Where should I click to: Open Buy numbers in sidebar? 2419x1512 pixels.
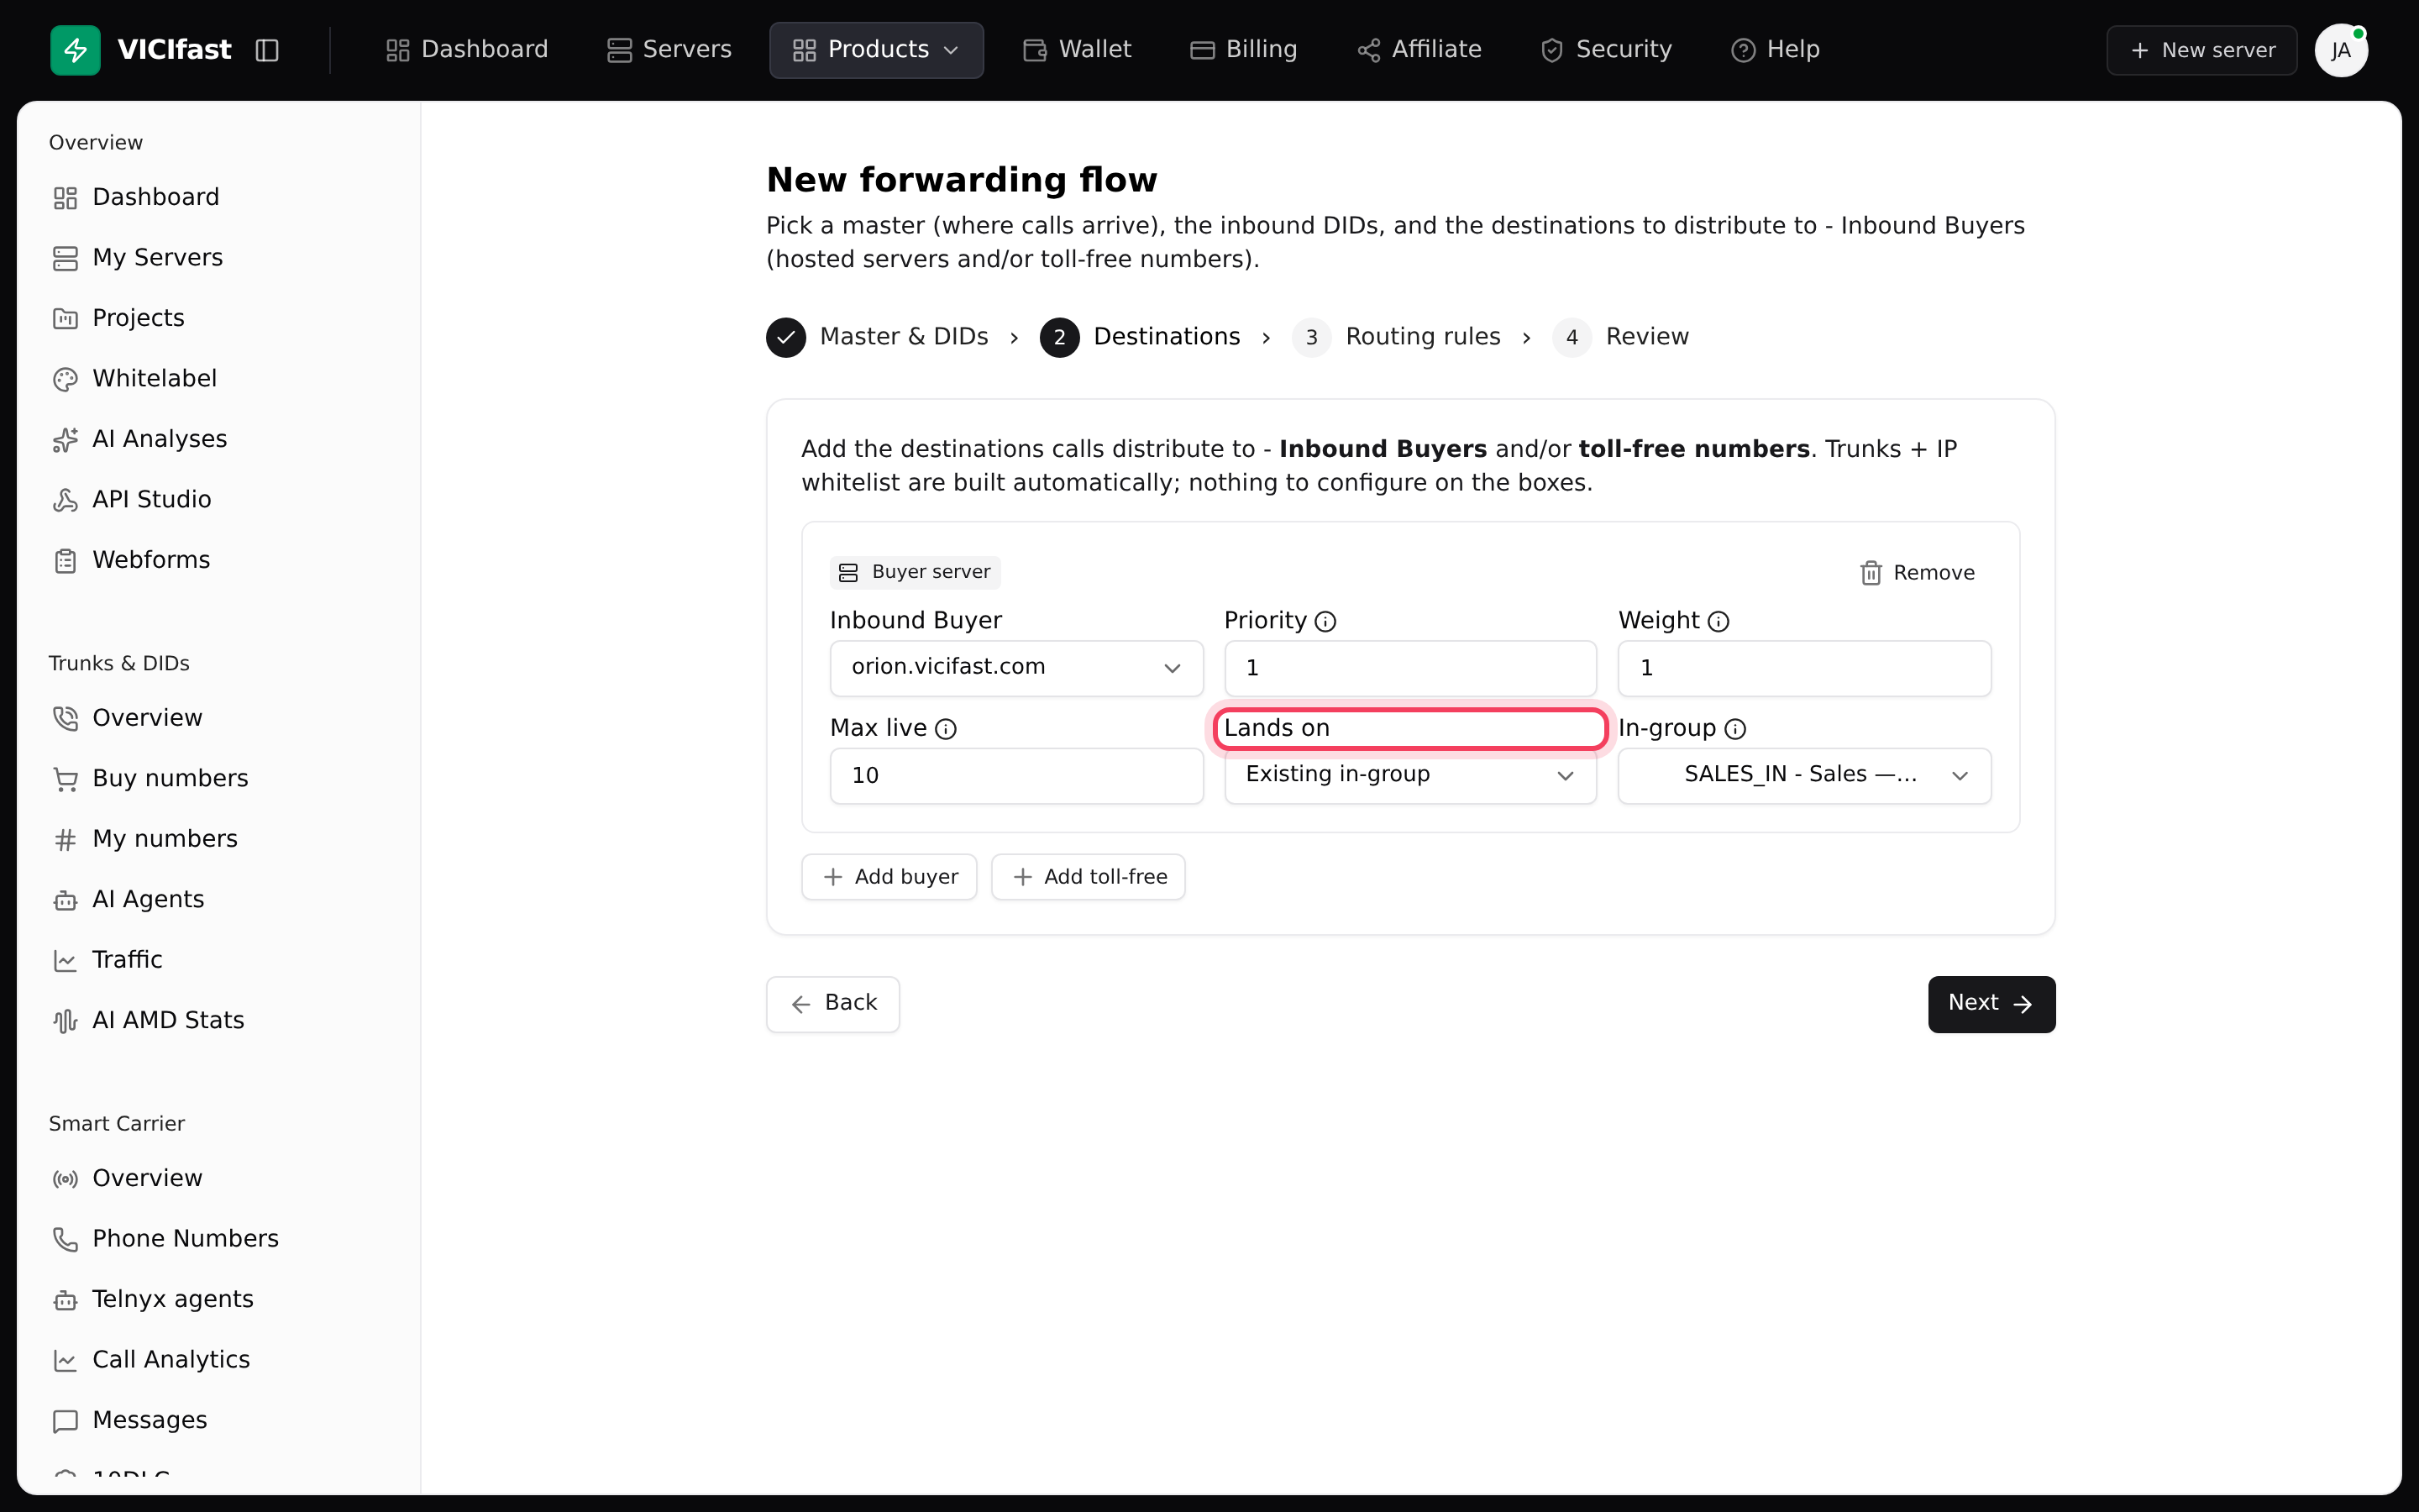pos(150,778)
